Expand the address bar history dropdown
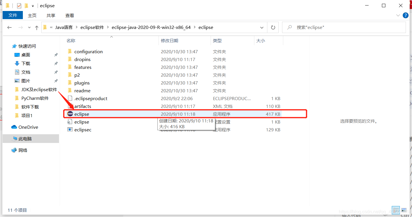The image size is (412, 217). coord(262,27)
